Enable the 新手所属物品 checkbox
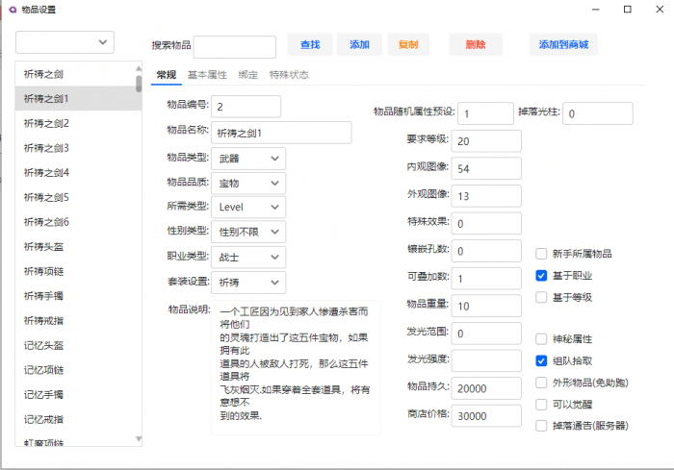The height and width of the screenshot is (470, 674). 542,254
